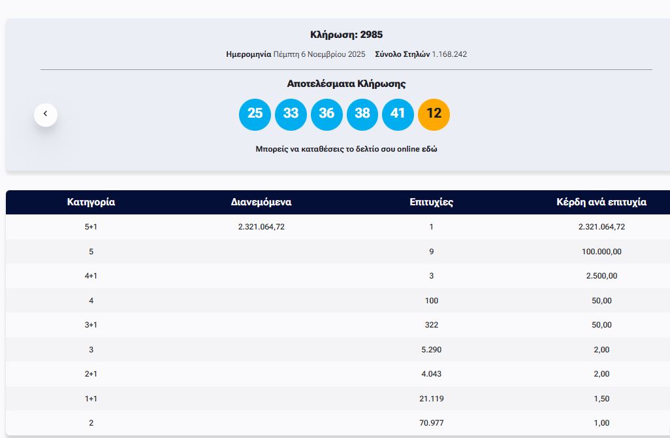Click the Επιτυχίες column header
Viewport: 670px width, 438px height.
coord(431,202)
